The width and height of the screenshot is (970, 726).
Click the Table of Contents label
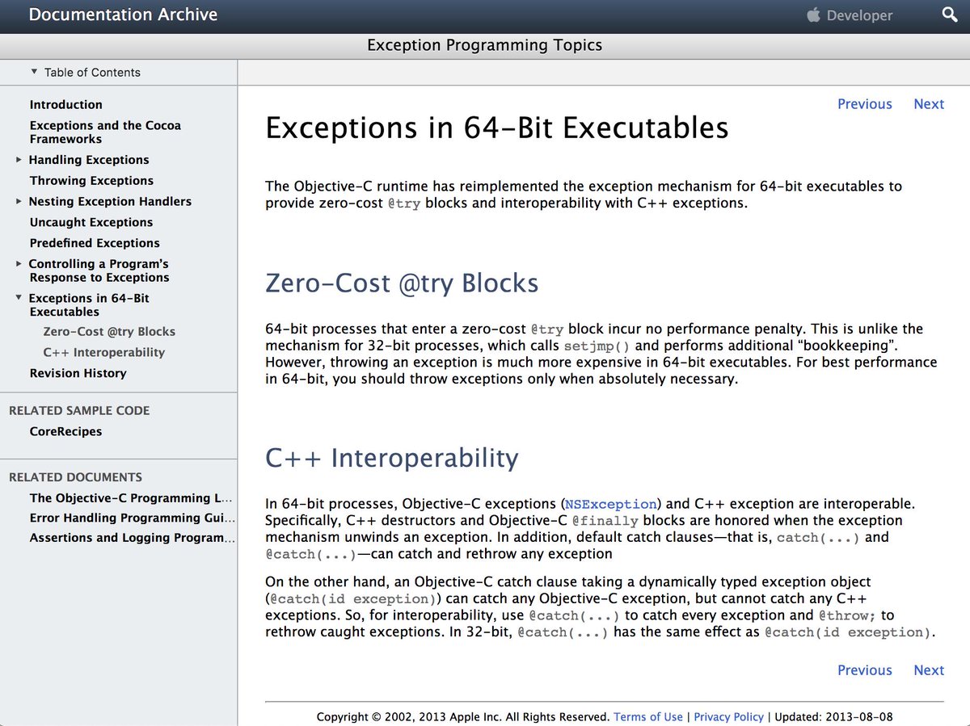click(x=92, y=73)
